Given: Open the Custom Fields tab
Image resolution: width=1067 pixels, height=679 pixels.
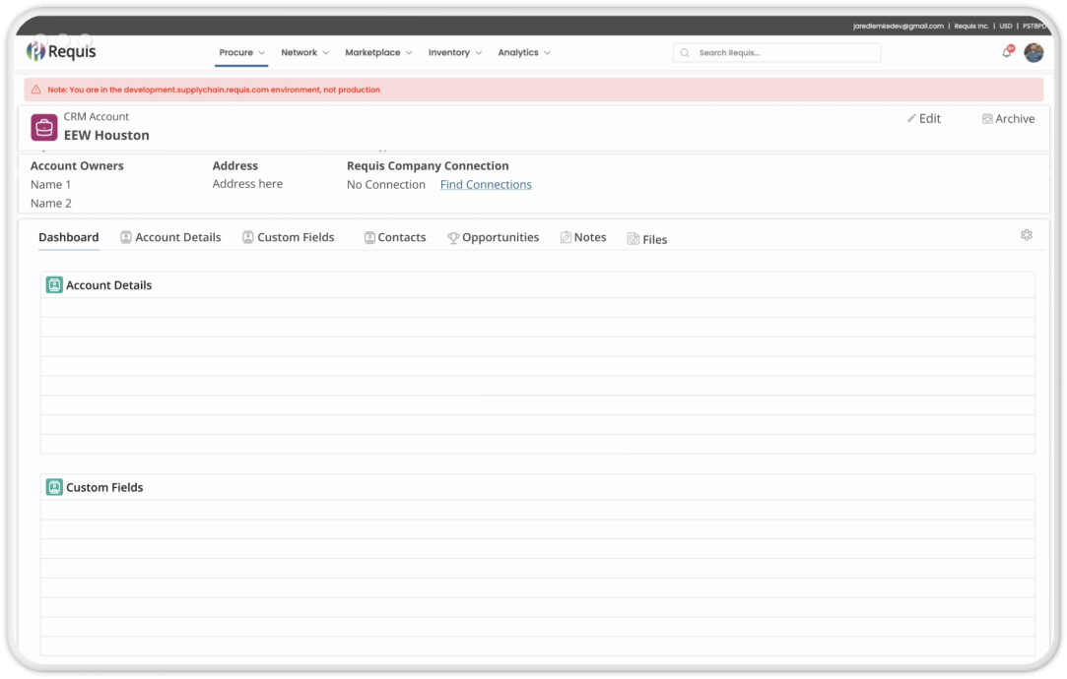Looking at the screenshot, I should coord(289,237).
